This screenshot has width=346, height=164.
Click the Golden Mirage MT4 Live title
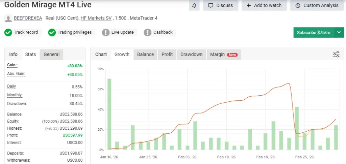(x=48, y=5)
